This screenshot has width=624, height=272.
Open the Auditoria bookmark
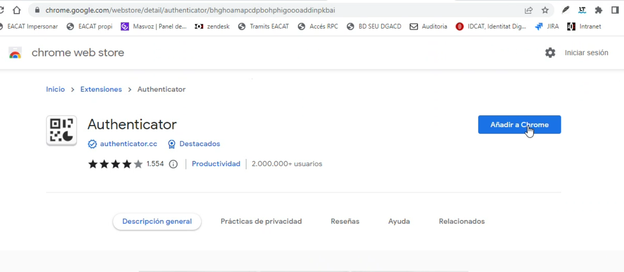pos(429,27)
